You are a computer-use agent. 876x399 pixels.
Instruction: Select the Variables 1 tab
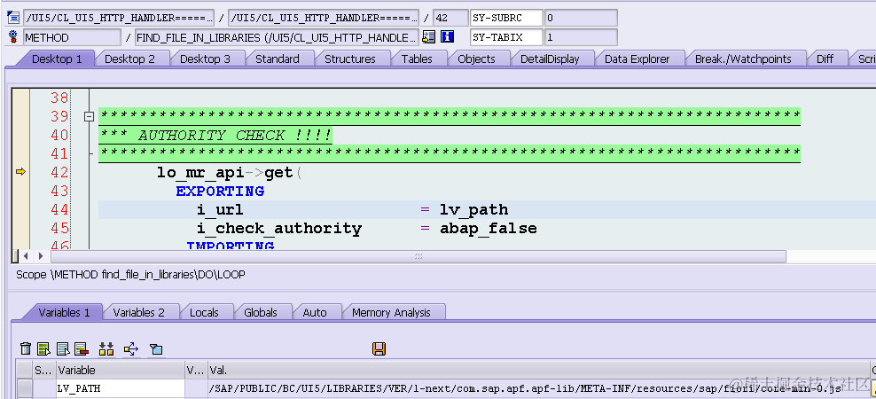(64, 312)
